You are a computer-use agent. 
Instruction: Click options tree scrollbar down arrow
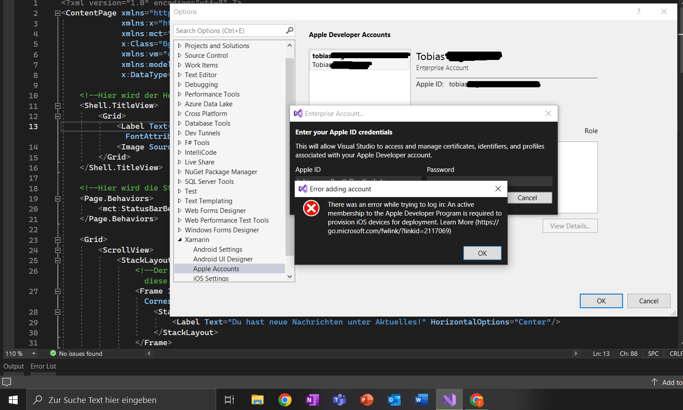pos(289,277)
